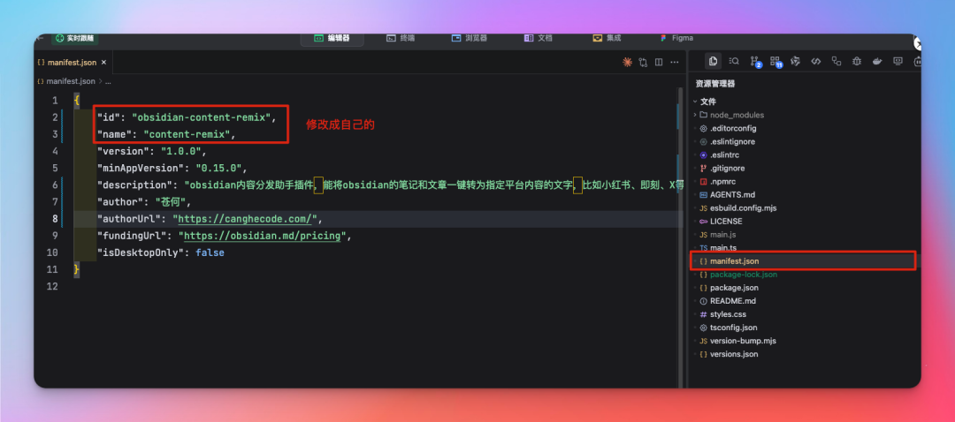The width and height of the screenshot is (955, 422).
Task: Open the Docker whale icon
Action: coord(877,61)
